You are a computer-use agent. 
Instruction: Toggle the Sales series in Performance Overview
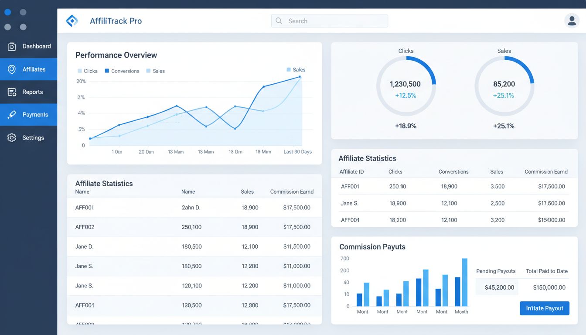tap(155, 71)
